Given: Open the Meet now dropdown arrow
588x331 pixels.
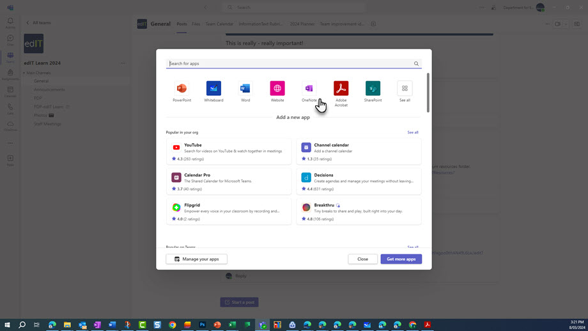Looking at the screenshot, I should 566,24.
